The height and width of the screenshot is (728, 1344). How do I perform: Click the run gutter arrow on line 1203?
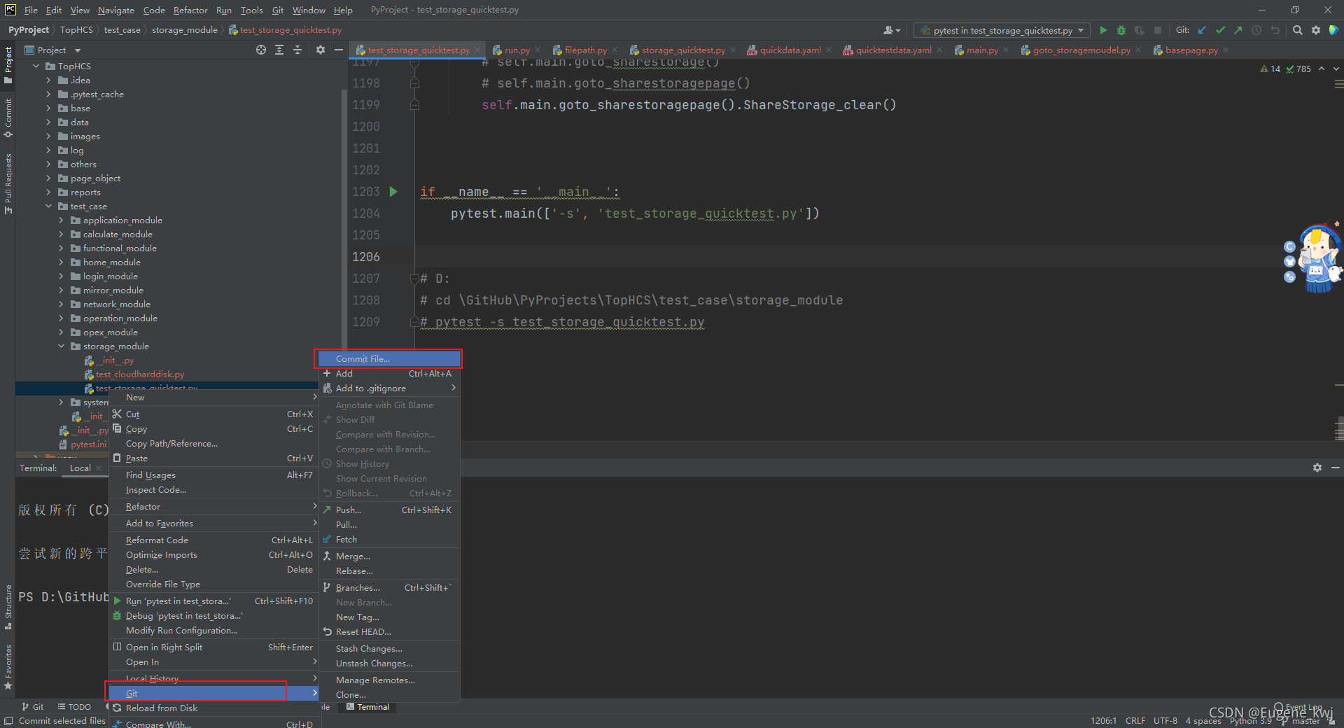tap(393, 191)
